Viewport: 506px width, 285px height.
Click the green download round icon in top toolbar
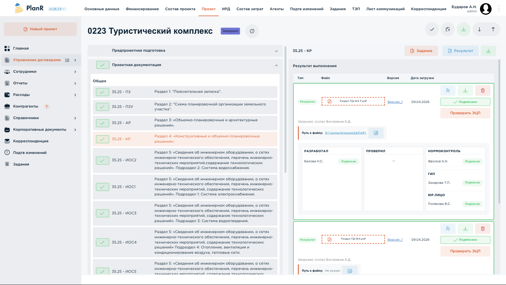point(463,30)
